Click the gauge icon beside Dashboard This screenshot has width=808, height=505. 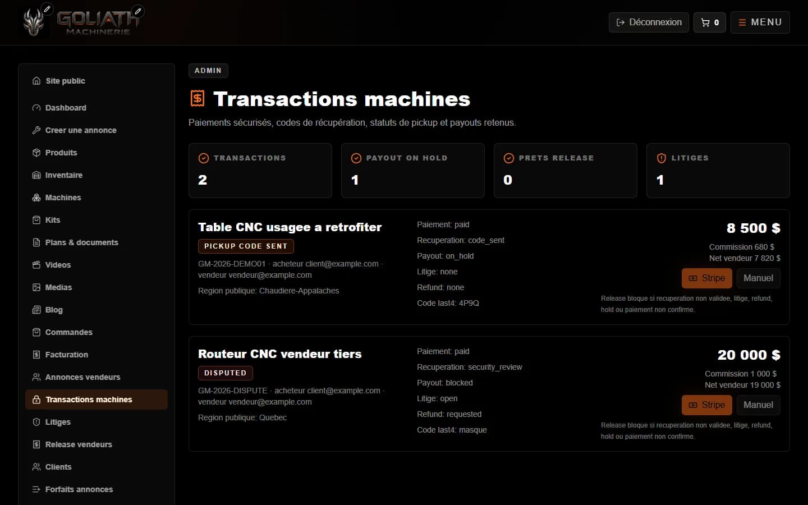[36, 108]
